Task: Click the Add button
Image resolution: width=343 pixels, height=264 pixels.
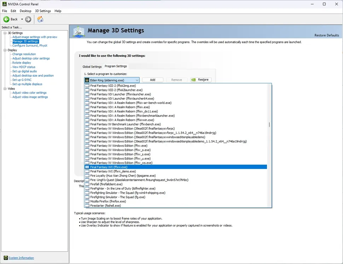Action: 152,80
